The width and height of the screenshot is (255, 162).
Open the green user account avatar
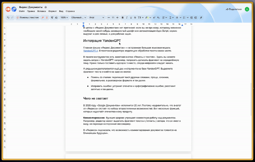pos(247,9)
